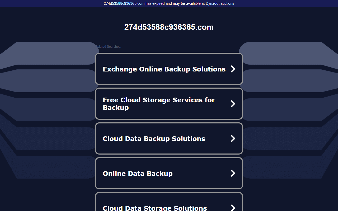The height and width of the screenshot is (211, 338).
Task: Open the Online Data Backup link
Action: pos(169,173)
